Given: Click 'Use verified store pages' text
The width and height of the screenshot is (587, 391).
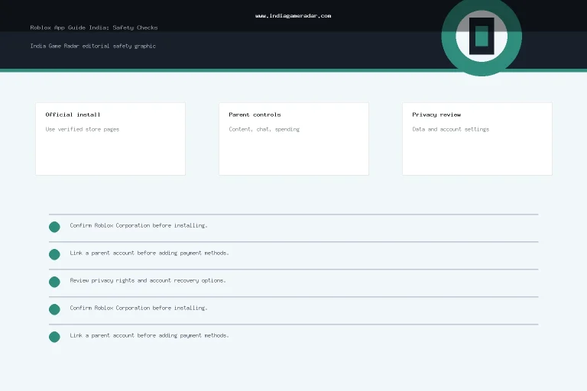Looking at the screenshot, I should (83, 129).
